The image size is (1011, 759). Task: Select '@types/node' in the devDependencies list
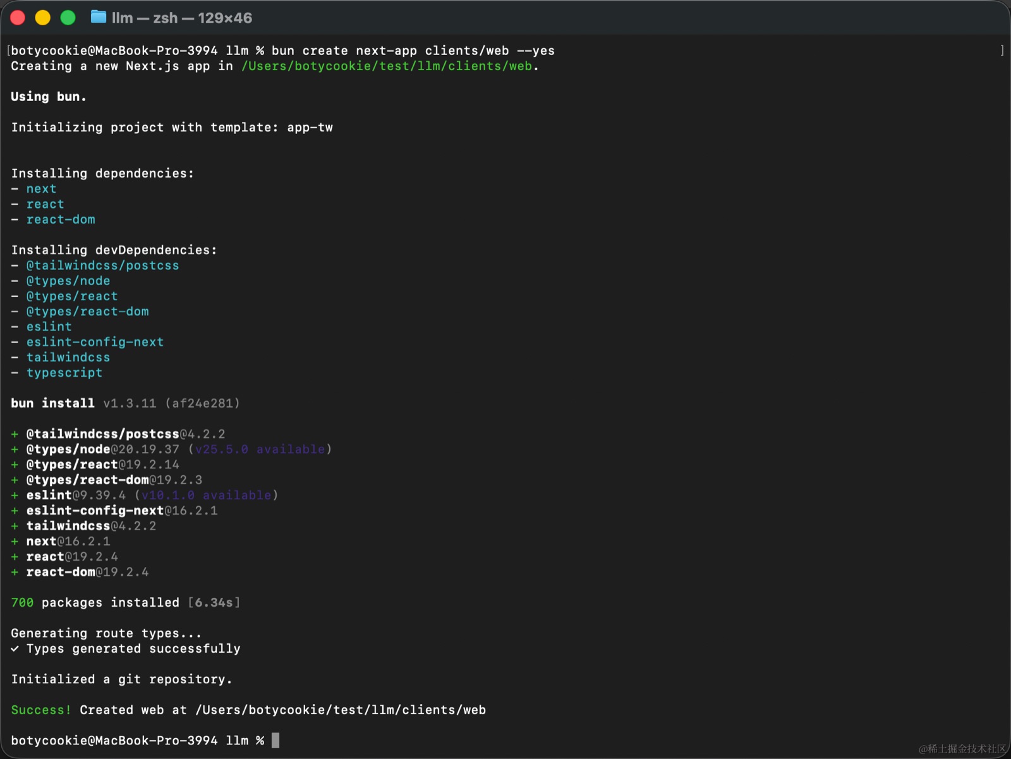point(68,281)
